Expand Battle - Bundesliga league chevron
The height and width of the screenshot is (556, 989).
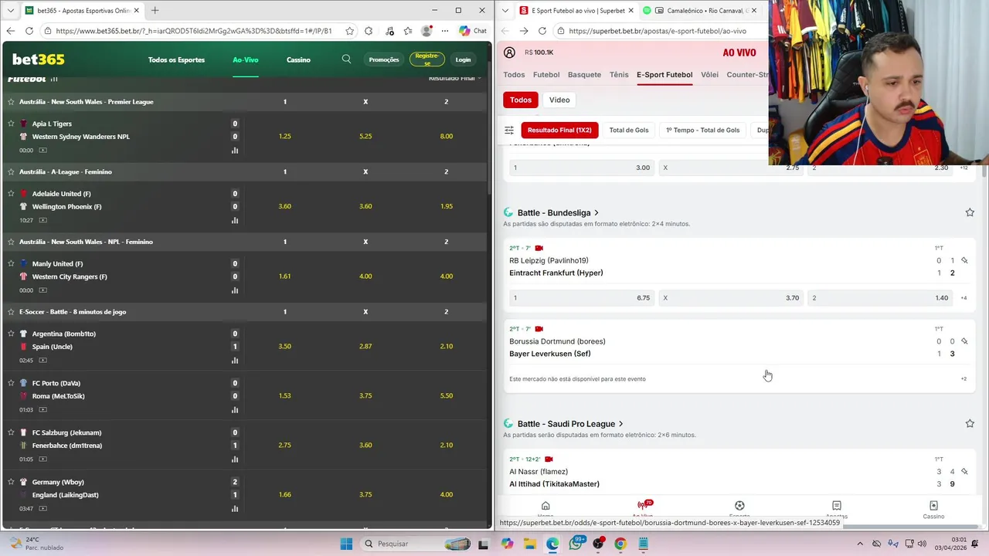(596, 213)
